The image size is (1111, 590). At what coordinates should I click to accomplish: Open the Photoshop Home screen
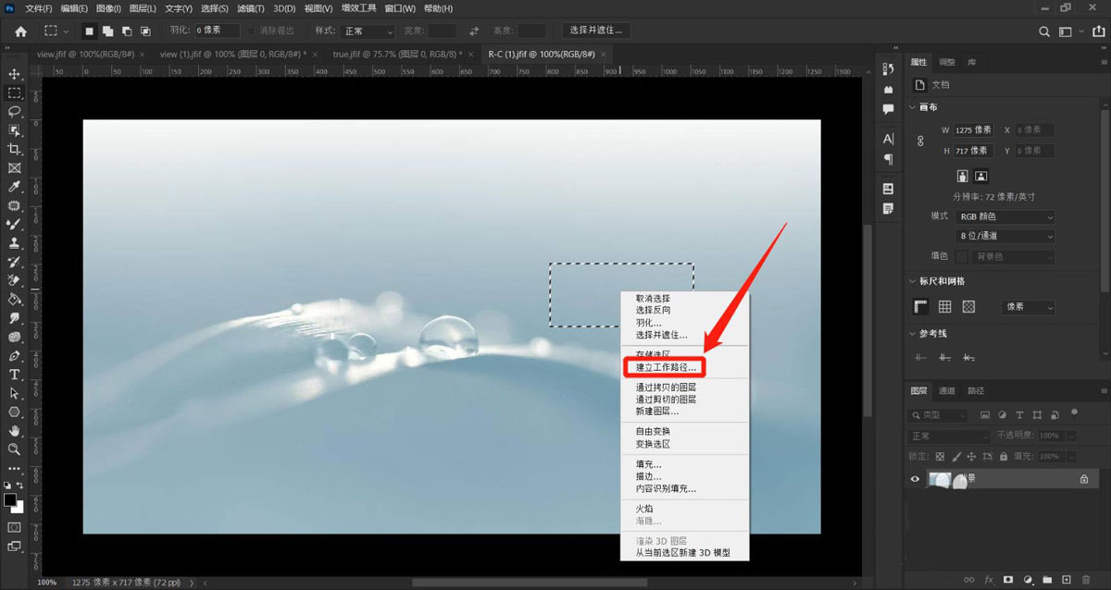pyautogui.click(x=20, y=30)
